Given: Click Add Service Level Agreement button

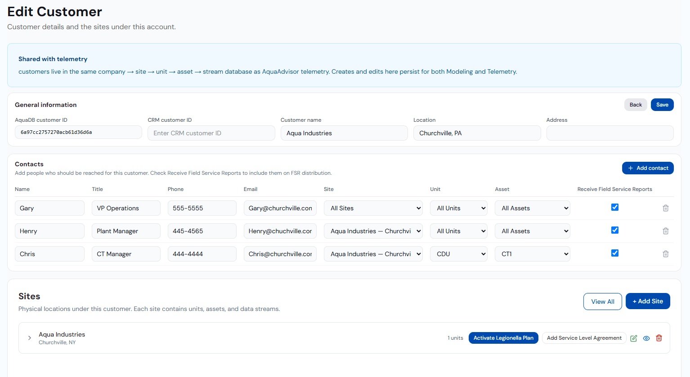Looking at the screenshot, I should coord(584,338).
